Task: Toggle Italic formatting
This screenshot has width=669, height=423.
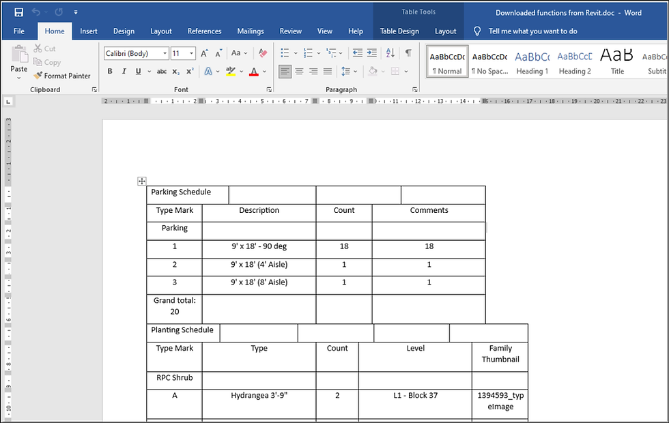Action: pyautogui.click(x=124, y=71)
